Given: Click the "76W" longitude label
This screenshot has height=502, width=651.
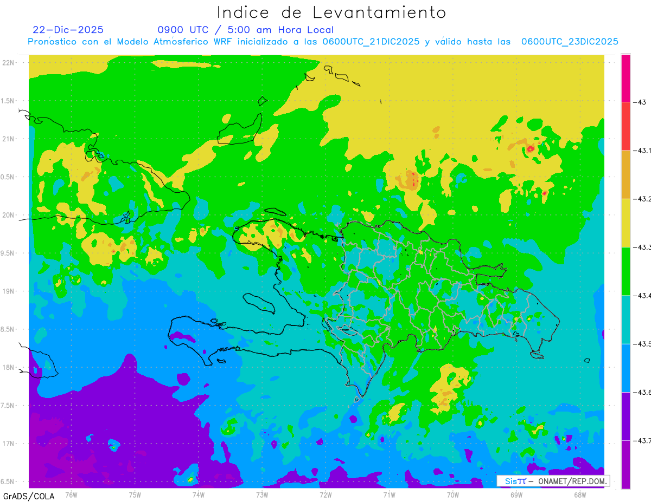Looking at the screenshot, I should click(71, 494).
